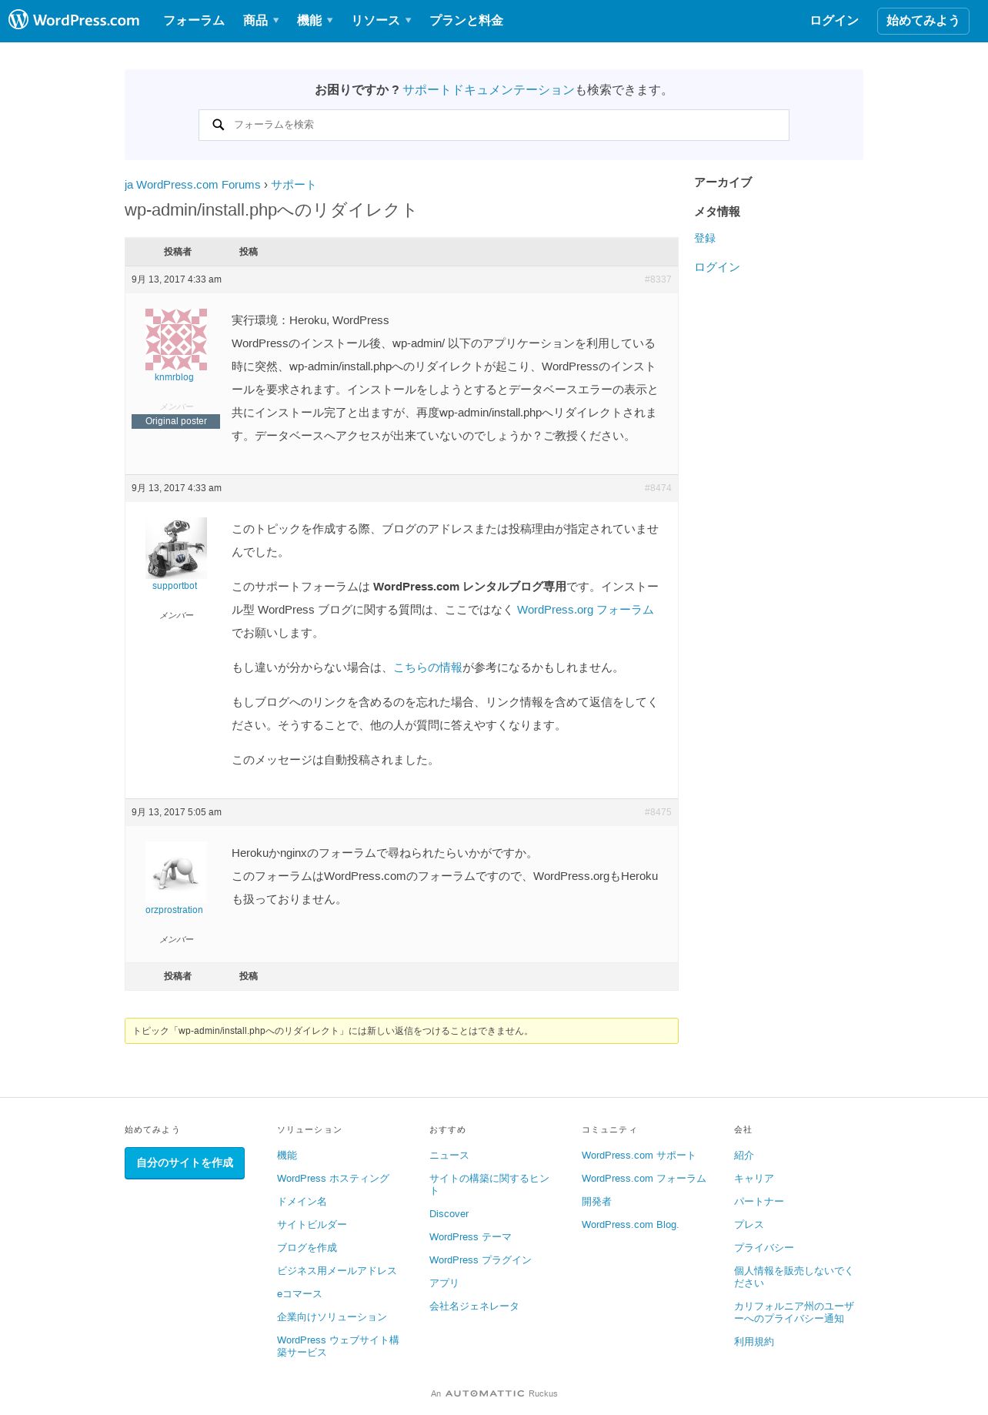Image resolution: width=988 pixels, height=1415 pixels.
Task: Click the Automattic logo in footer
Action: click(x=485, y=1393)
